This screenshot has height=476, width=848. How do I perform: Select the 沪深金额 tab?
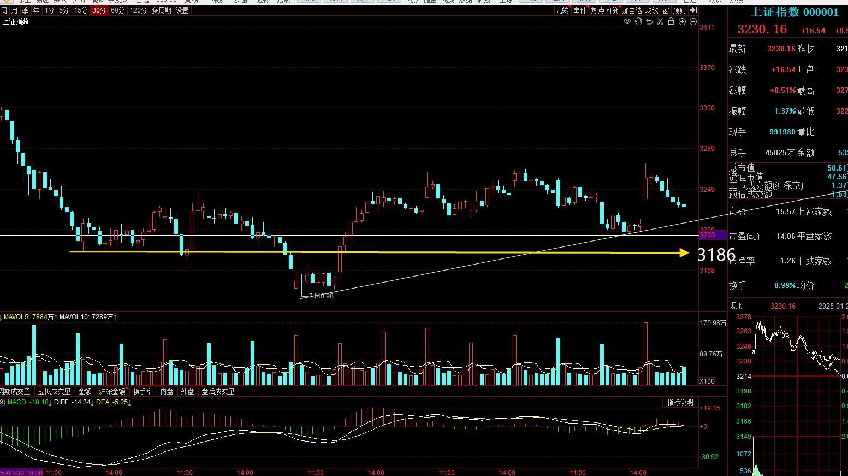(x=112, y=391)
